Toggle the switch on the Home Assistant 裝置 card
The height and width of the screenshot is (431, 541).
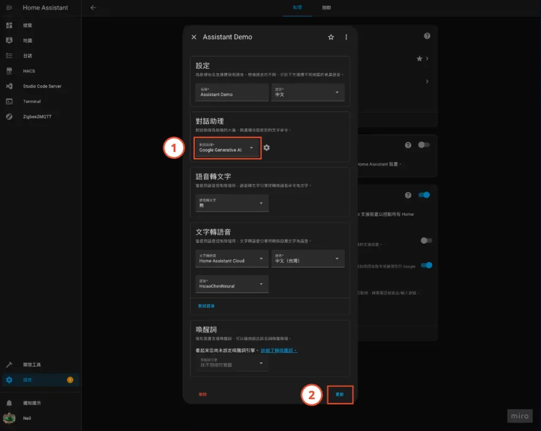pos(424,145)
